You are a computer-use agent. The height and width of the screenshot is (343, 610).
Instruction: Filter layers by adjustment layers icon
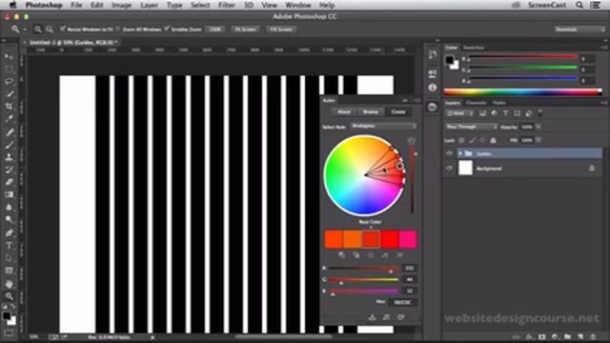494,113
